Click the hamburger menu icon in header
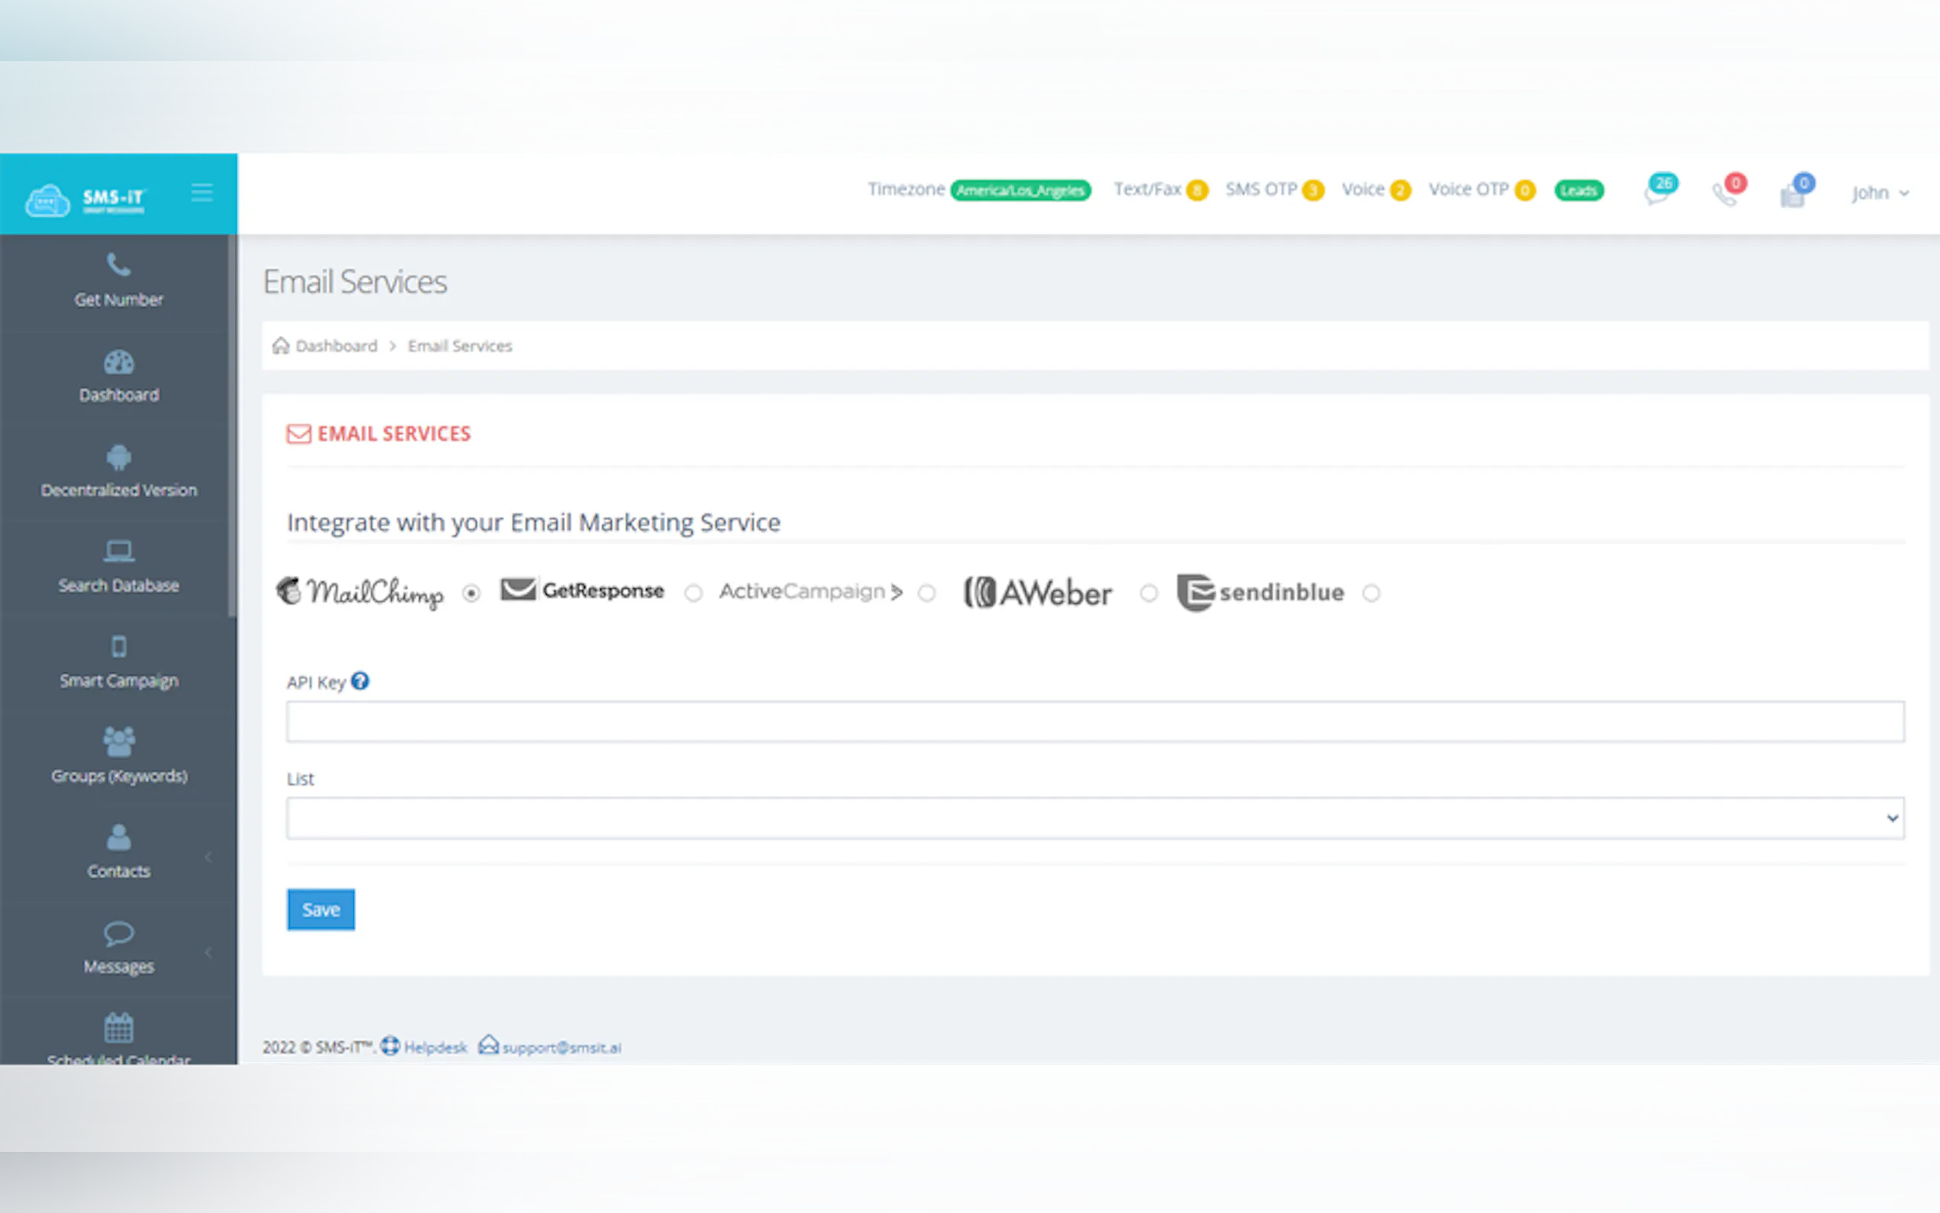Image resolution: width=1940 pixels, height=1213 pixels. [202, 192]
